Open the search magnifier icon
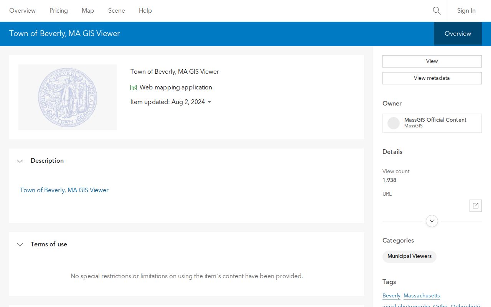 coord(437,11)
